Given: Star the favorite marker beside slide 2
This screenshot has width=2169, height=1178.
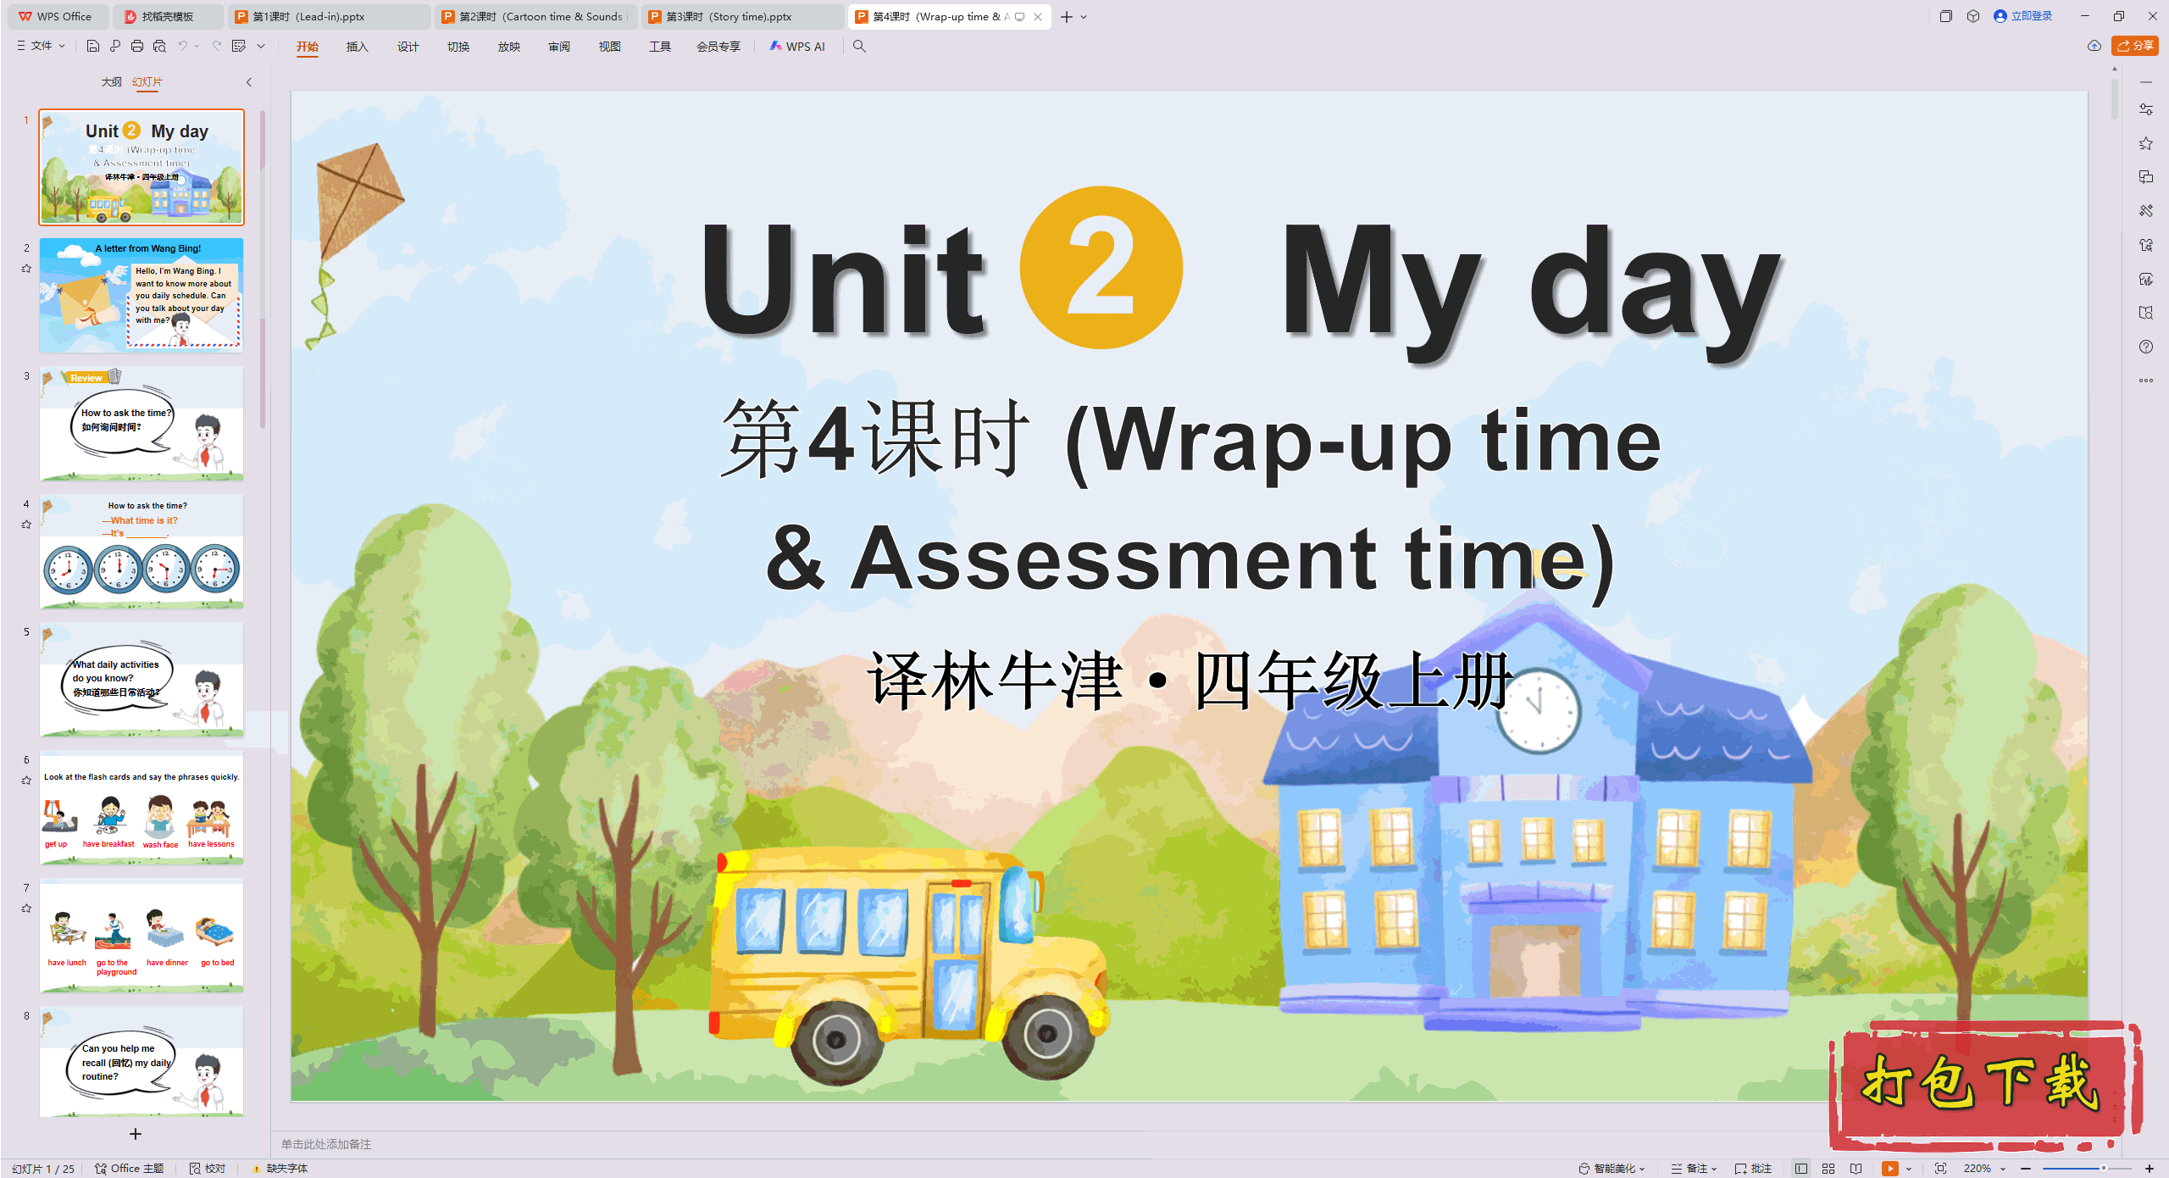Looking at the screenshot, I should coord(26,269).
